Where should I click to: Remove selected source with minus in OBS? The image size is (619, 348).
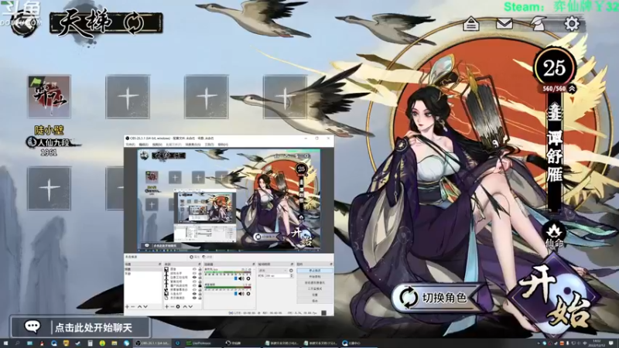point(172,306)
